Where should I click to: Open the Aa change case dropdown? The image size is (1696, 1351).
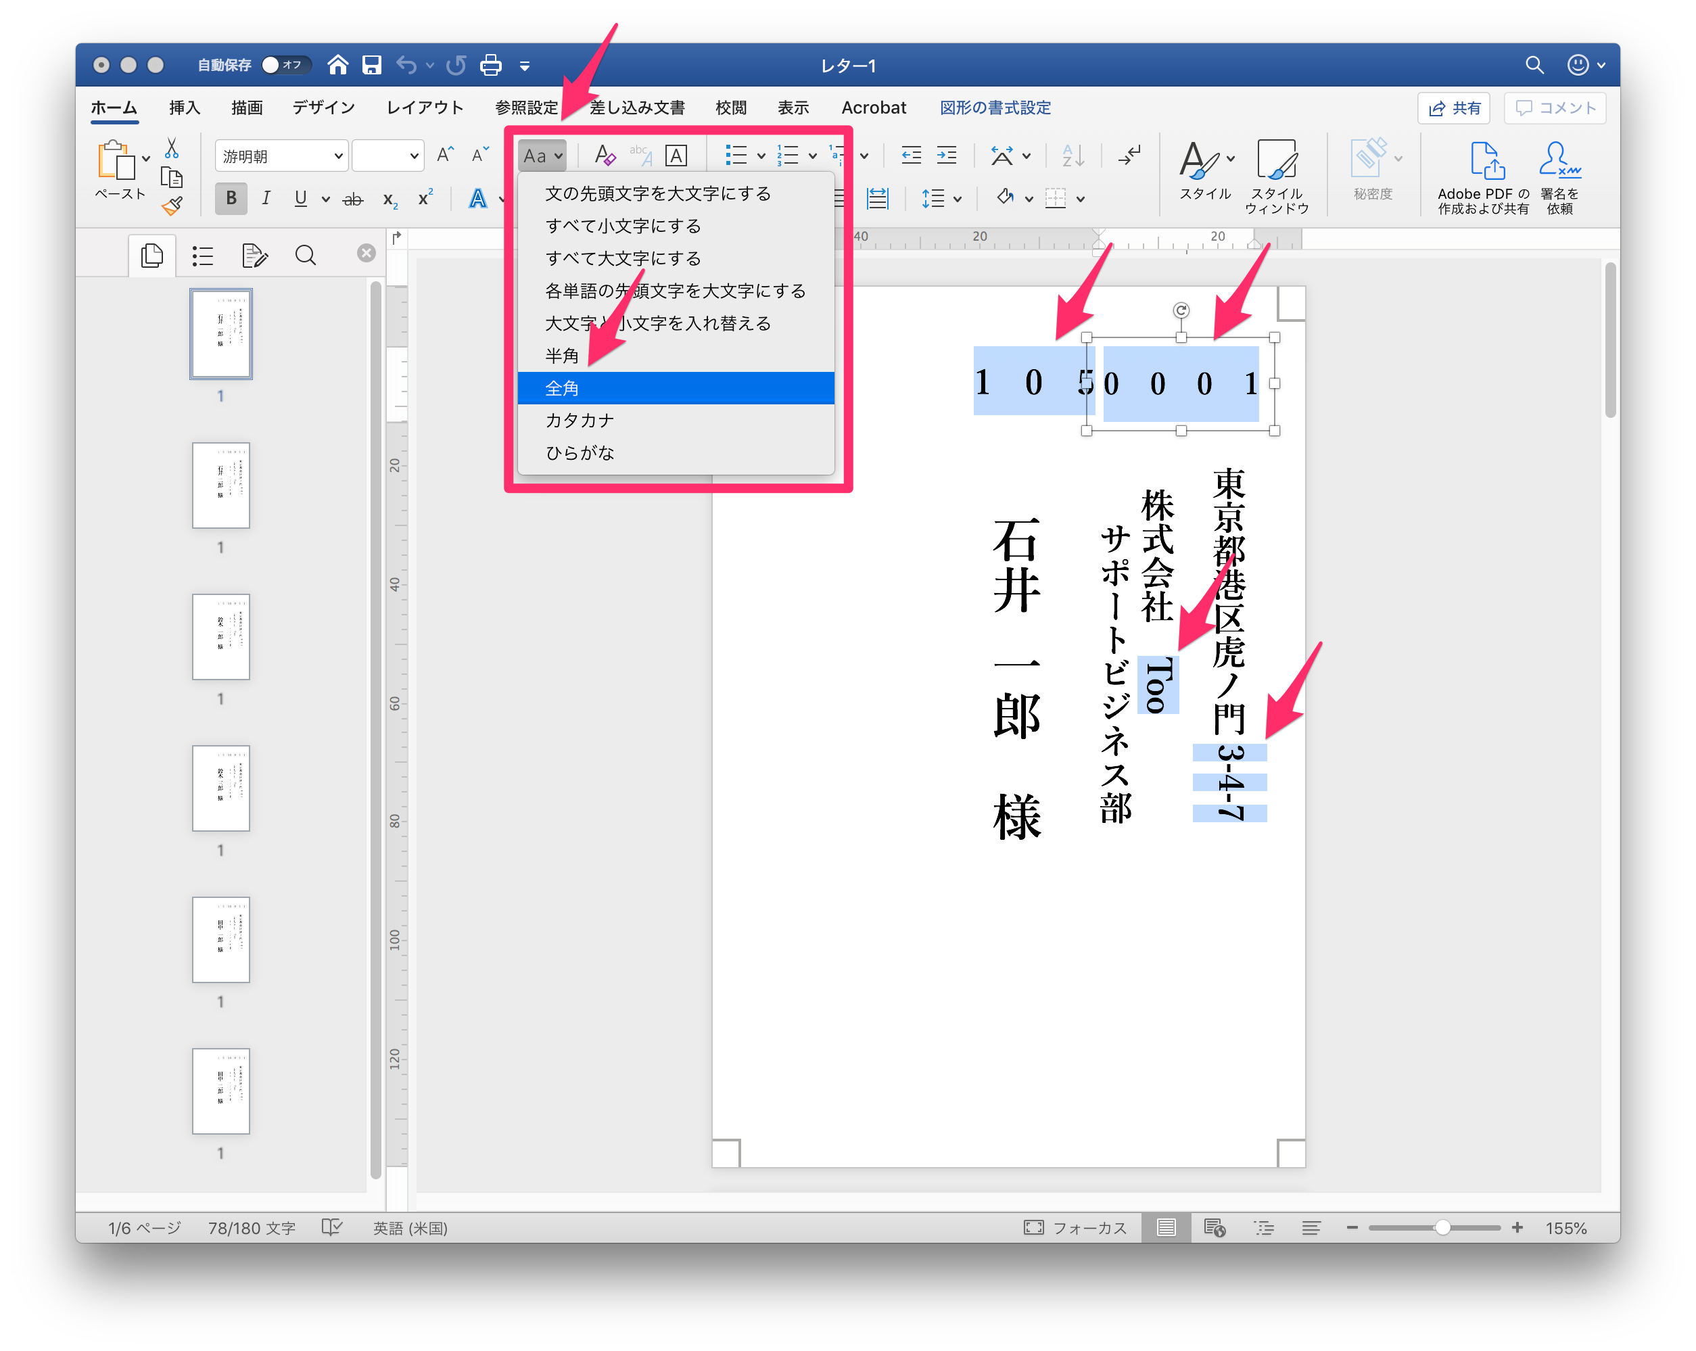[x=543, y=156]
